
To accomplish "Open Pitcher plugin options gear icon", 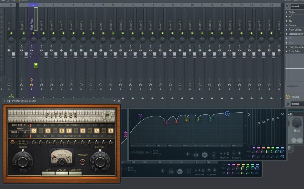I will click(9, 101).
